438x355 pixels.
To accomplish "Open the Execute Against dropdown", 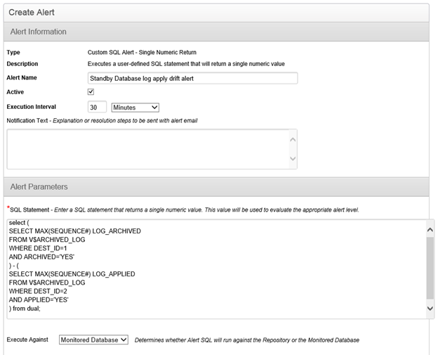I will point(93,340).
